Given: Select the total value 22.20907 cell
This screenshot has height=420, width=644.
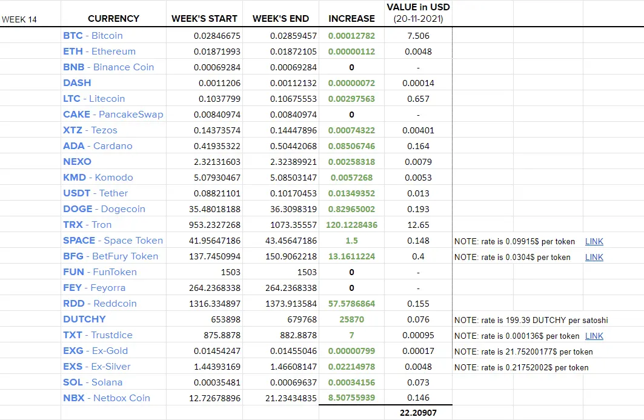Looking at the screenshot, I should click(x=418, y=413).
